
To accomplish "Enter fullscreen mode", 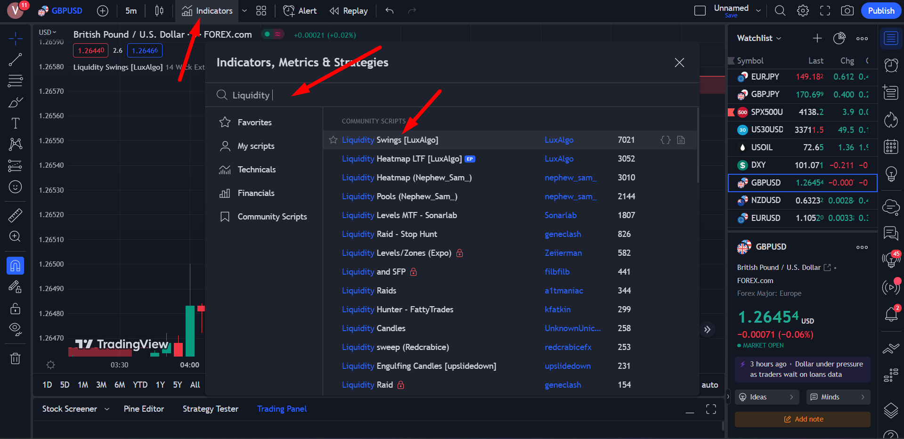I will [825, 11].
